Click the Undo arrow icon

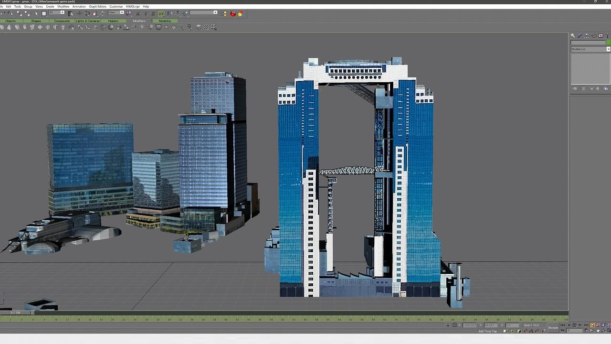point(3,13)
